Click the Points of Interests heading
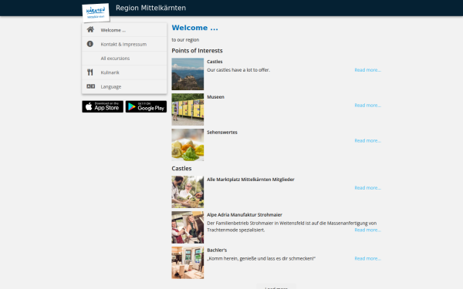 [x=197, y=51]
